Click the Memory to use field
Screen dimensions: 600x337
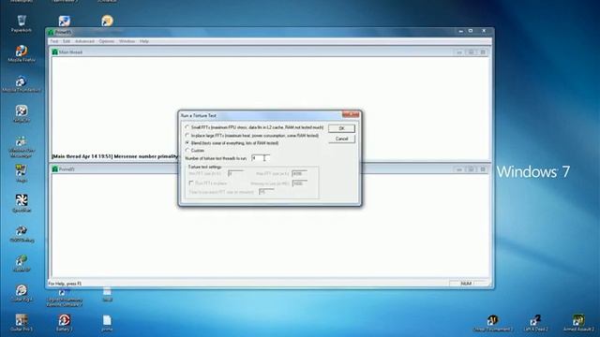(299, 183)
